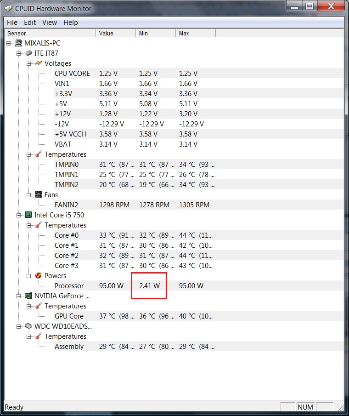Select the TMPIN2 temperature row

198,184
